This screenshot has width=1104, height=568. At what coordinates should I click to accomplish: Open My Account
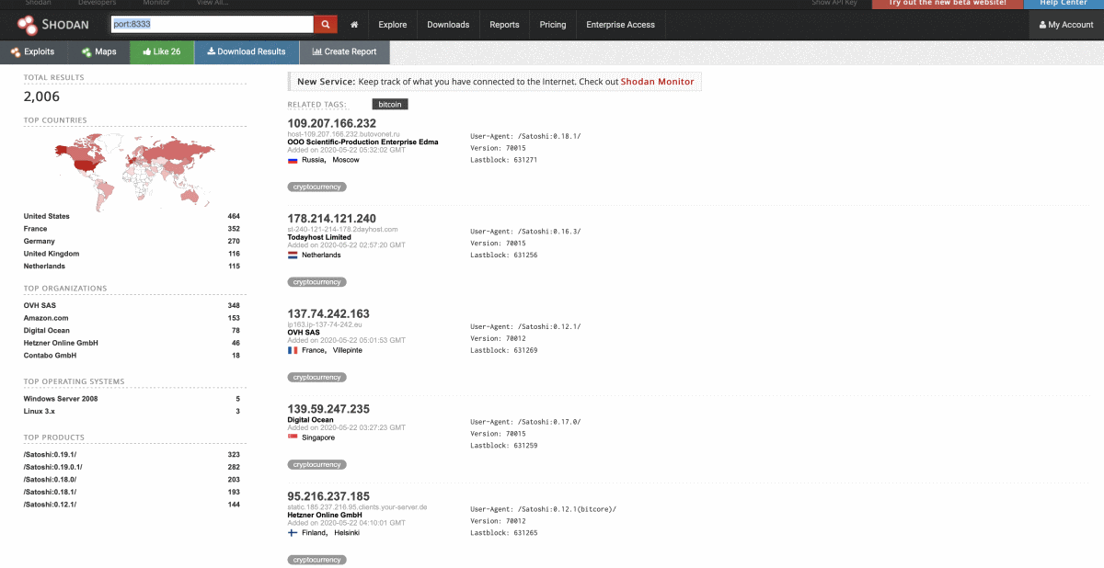[1066, 25]
